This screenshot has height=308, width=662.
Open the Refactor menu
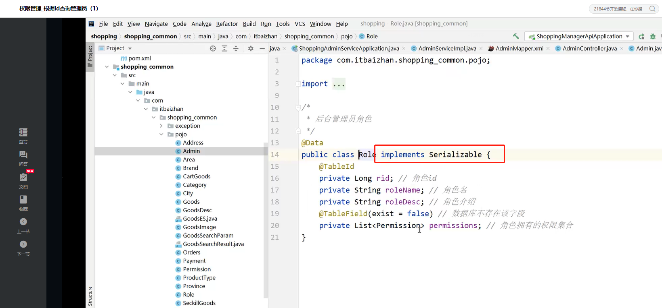coord(227,24)
